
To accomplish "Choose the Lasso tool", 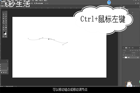I will [4, 17].
